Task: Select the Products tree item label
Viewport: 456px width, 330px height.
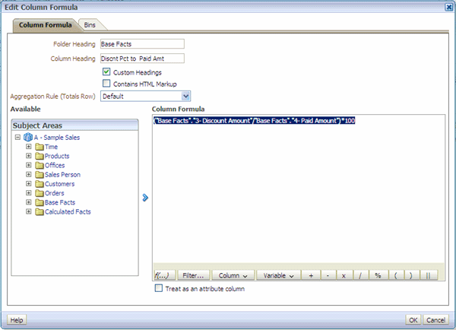Action: 57,156
